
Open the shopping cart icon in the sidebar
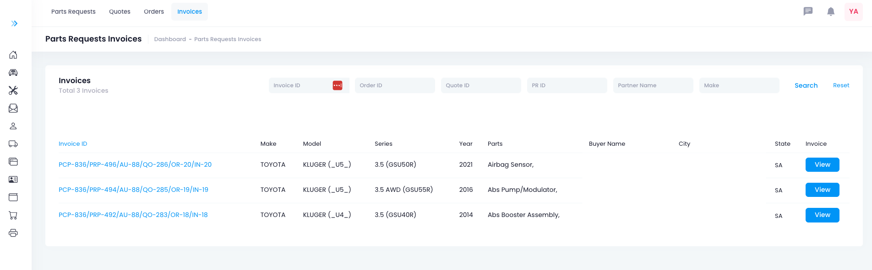13,215
